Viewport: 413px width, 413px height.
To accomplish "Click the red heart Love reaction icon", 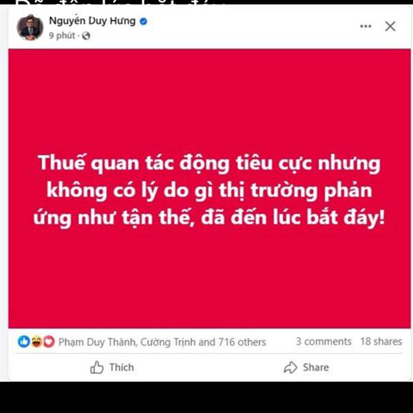I will click(49, 341).
